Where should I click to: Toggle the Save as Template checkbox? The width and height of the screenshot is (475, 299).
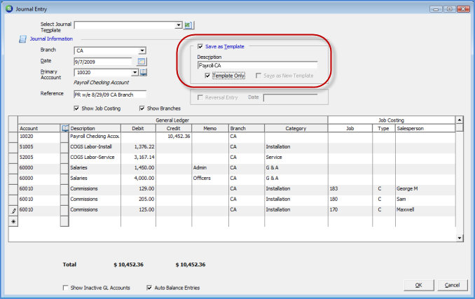click(x=200, y=46)
